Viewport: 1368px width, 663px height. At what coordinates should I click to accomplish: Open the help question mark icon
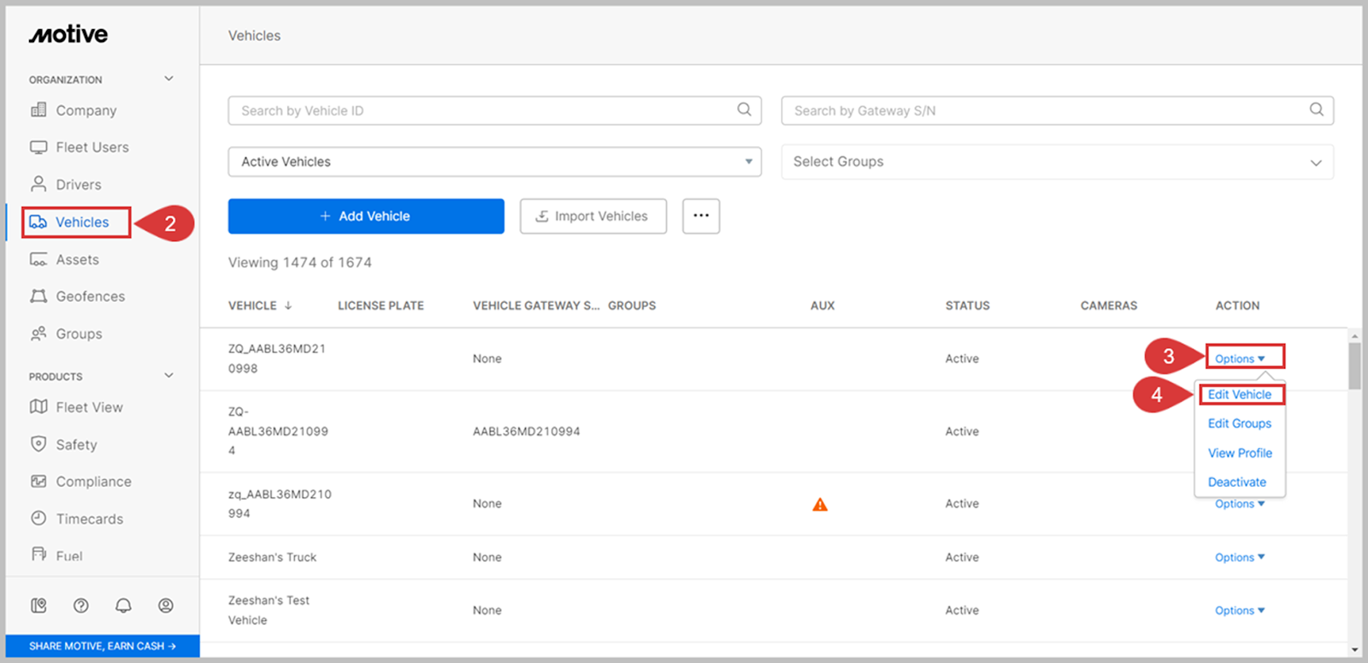81,606
